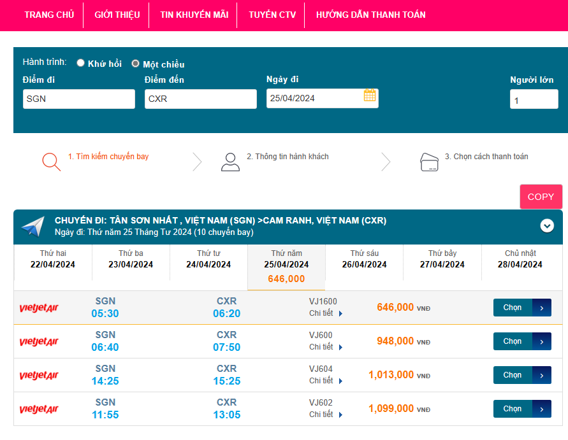Select the Một chiều one-way option

[x=135, y=64]
